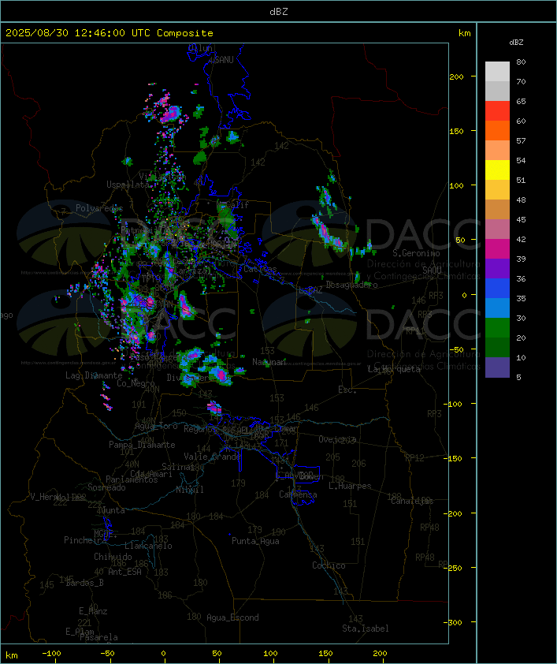Click the Polvaredas map label
Screen dimensions: 557x664
(x=99, y=208)
